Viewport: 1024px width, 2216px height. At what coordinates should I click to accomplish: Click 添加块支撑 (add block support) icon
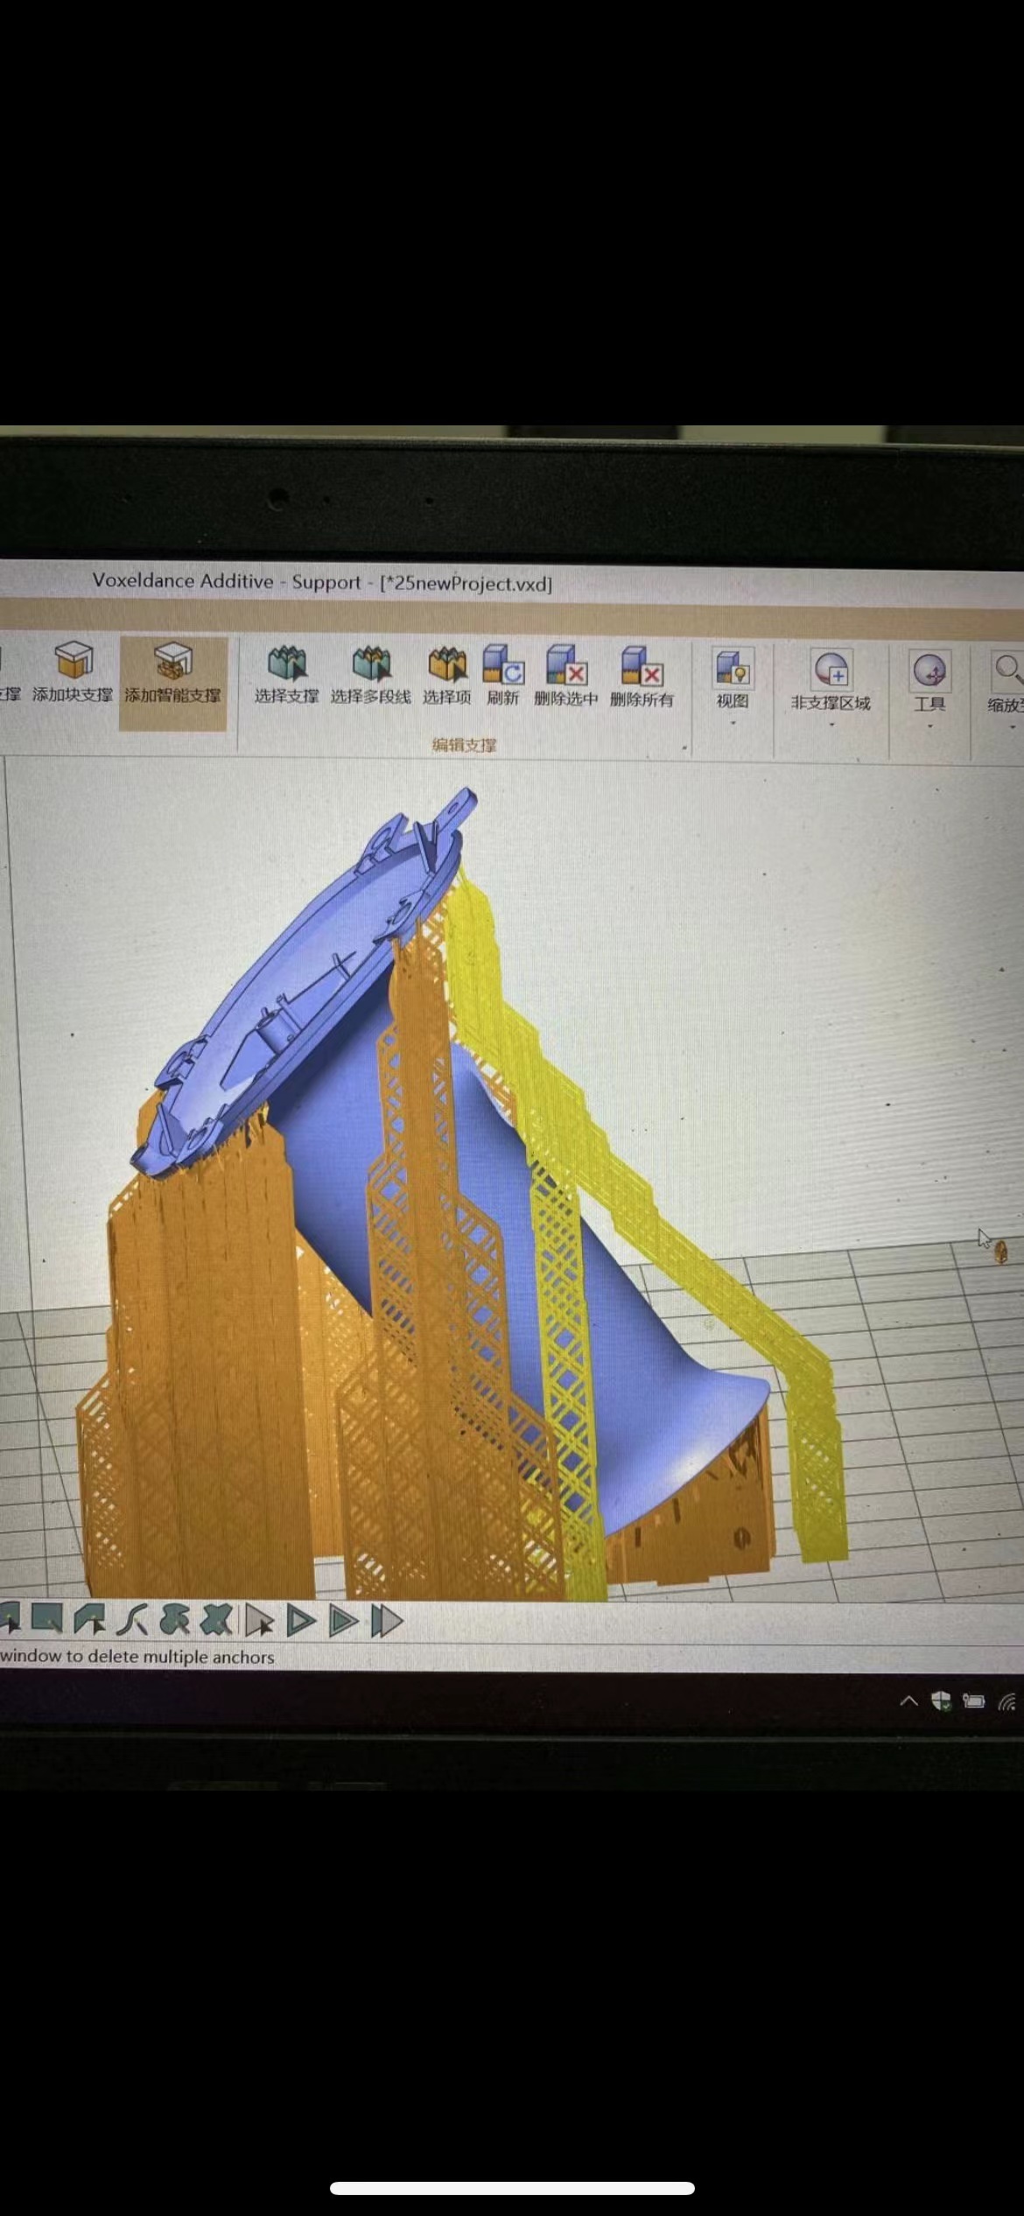point(74,670)
